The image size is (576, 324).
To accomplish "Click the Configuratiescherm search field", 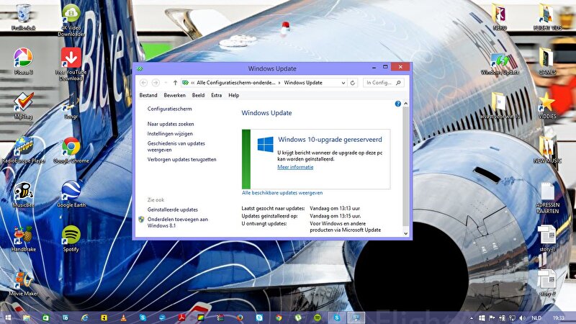I will click(381, 83).
